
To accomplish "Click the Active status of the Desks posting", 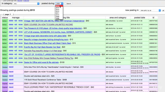I will coord(4,62).
